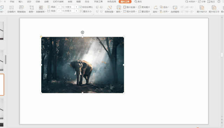Viewport: 224px width, 128px height.
Task: Decrease picture width with the minus stepper
Action: pos(59,11)
